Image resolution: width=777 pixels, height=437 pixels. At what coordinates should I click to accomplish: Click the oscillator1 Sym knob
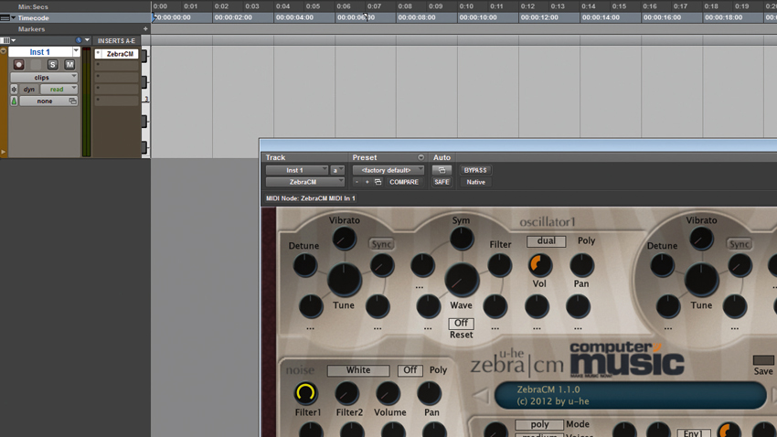pyautogui.click(x=462, y=239)
